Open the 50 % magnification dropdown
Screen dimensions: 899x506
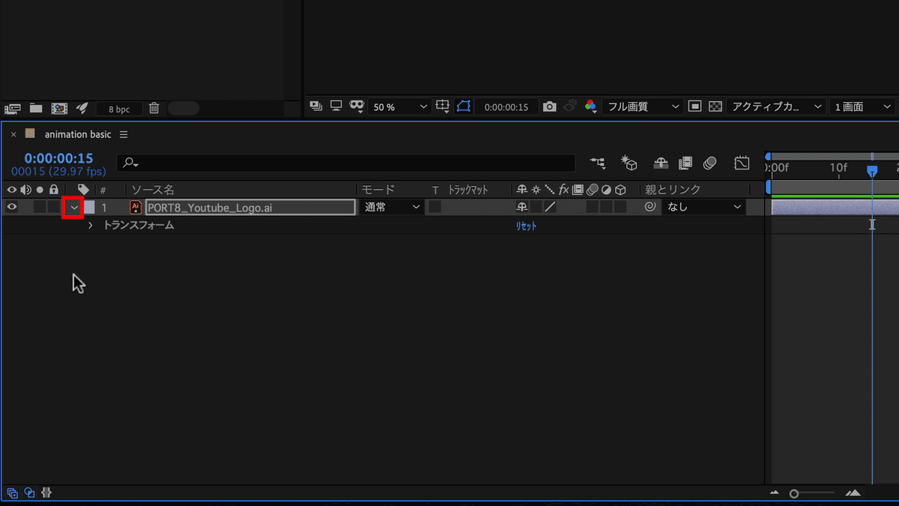[400, 107]
